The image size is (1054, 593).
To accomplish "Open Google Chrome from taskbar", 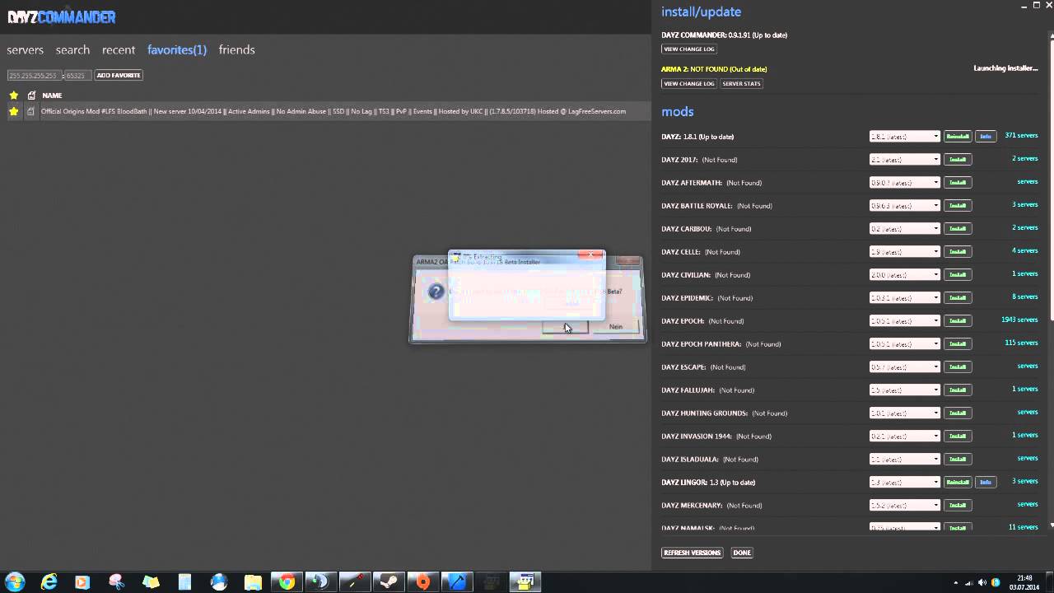I will pos(287,582).
